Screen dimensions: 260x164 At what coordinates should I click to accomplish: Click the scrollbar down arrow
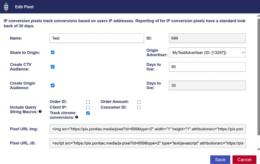click(259, 149)
